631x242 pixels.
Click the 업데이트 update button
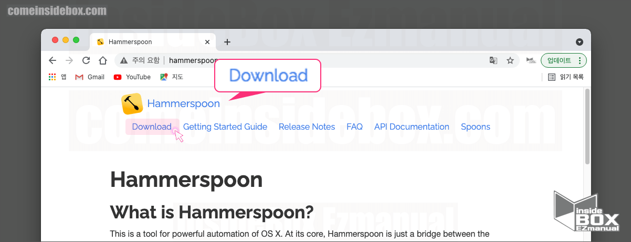564,60
